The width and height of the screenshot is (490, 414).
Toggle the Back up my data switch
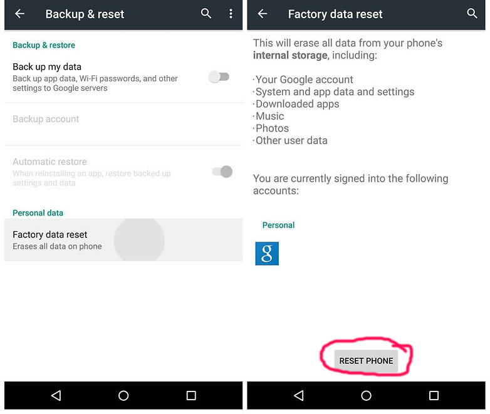point(219,77)
